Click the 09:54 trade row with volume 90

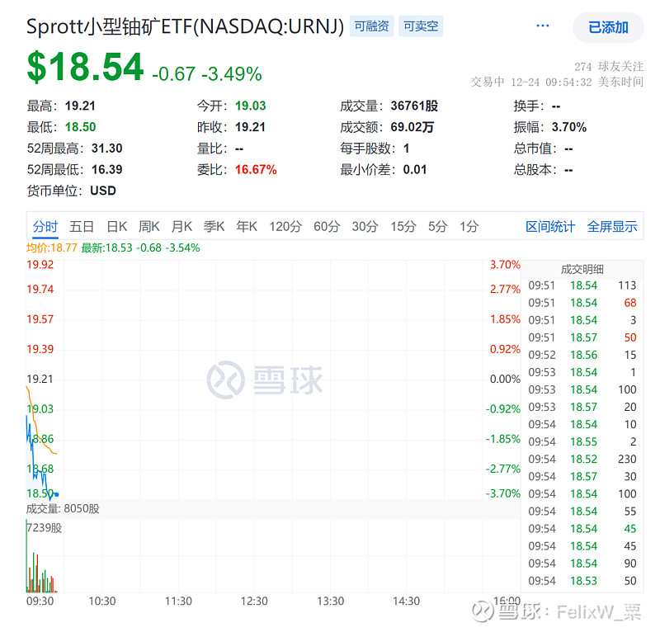click(x=582, y=564)
